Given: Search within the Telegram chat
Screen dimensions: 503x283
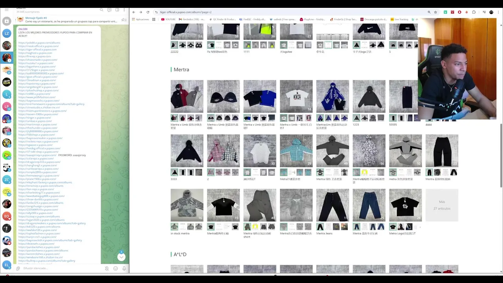Looking at the screenshot, I should click(101, 10).
